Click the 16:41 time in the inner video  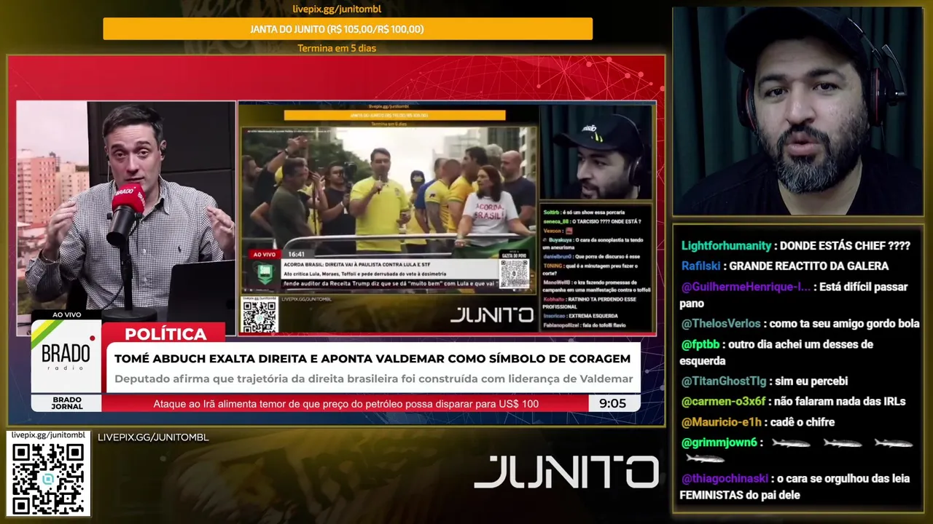pos(296,254)
